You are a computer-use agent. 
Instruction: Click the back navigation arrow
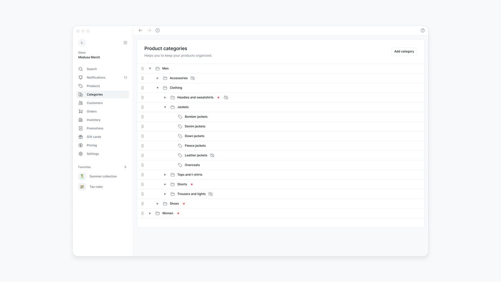(140, 30)
